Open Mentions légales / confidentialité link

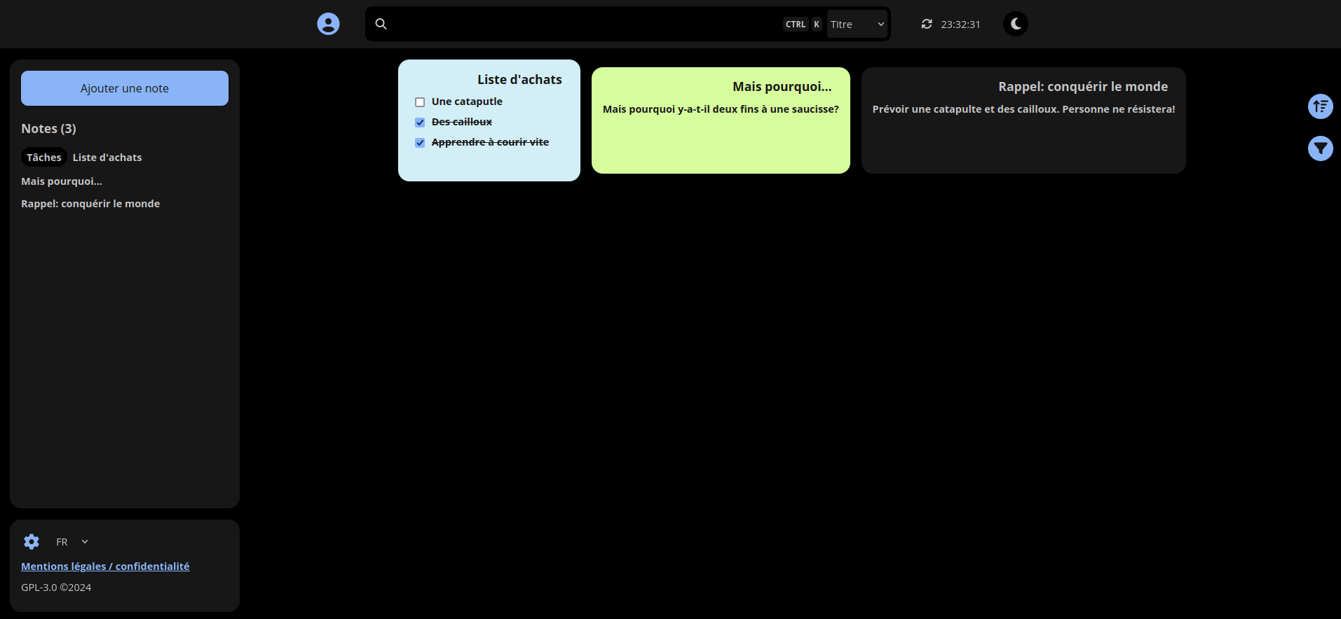(105, 566)
